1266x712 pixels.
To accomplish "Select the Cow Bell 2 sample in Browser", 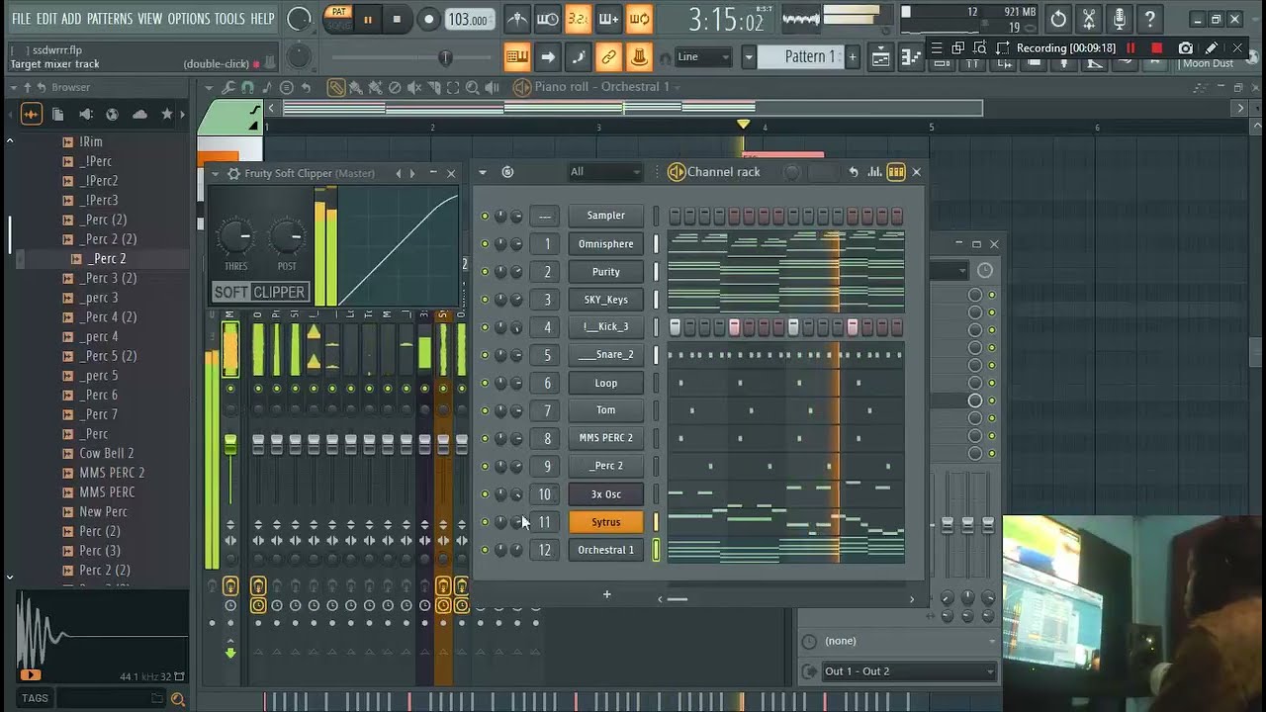I will point(107,454).
